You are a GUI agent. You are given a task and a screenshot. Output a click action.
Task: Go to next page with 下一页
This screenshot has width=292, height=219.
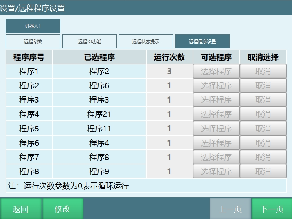pyautogui.click(x=272, y=209)
